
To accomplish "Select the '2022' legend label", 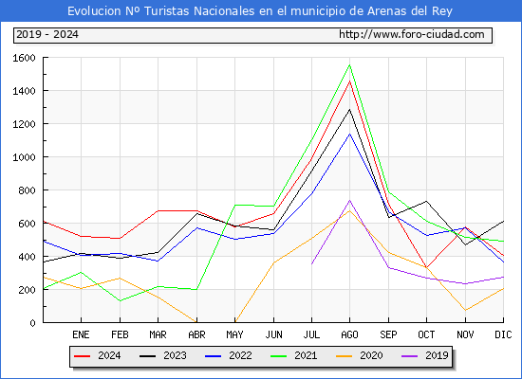I will 240,355.
